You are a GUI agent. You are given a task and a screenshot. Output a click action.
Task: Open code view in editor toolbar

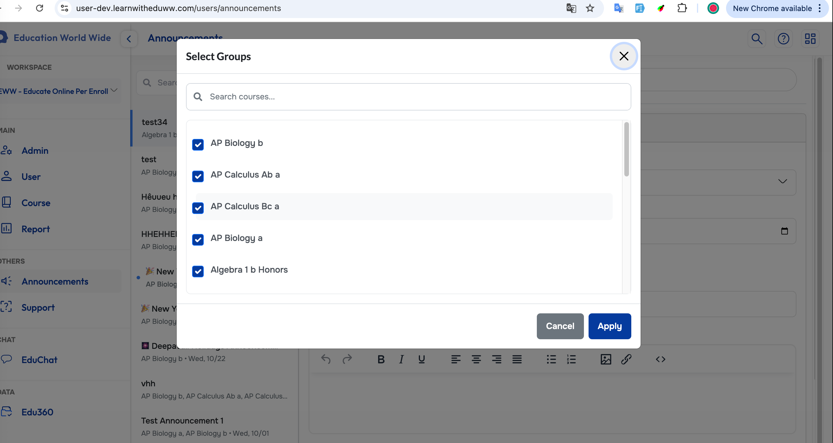click(660, 359)
